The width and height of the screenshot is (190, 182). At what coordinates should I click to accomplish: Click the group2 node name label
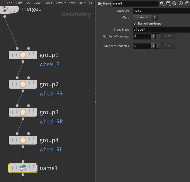(x=49, y=84)
